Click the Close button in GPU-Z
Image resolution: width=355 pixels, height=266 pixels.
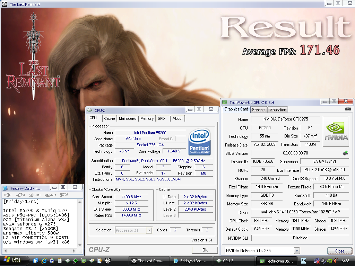point(339,251)
